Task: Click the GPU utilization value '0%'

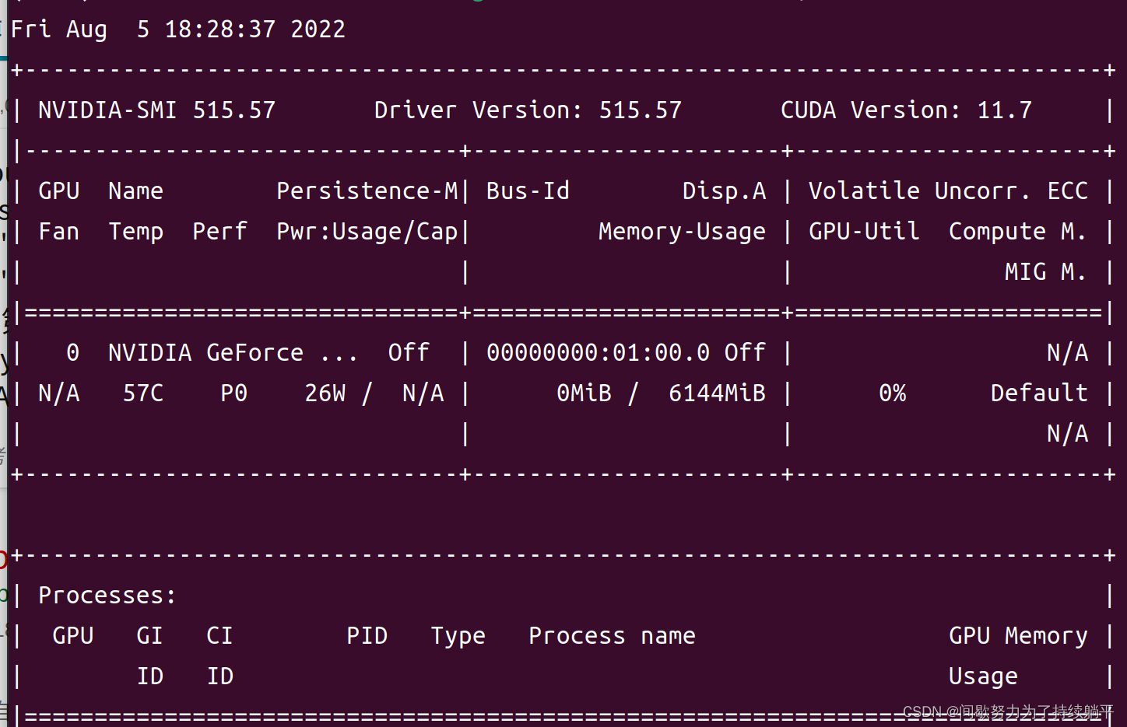Action: pos(892,393)
